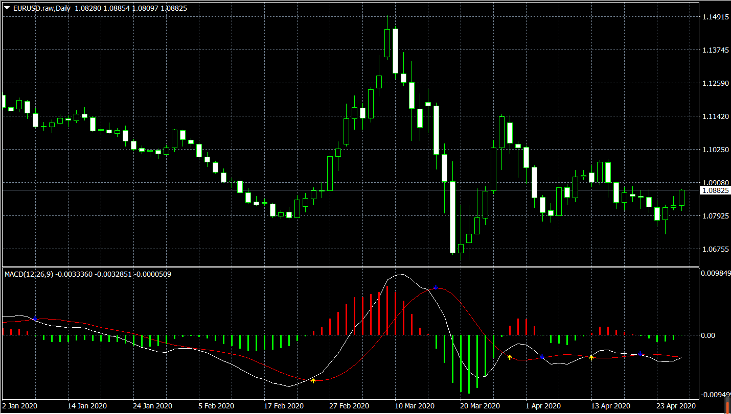The image size is (731, 414).
Task: Click the last candlestick on the price chart
Action: [x=681, y=198]
